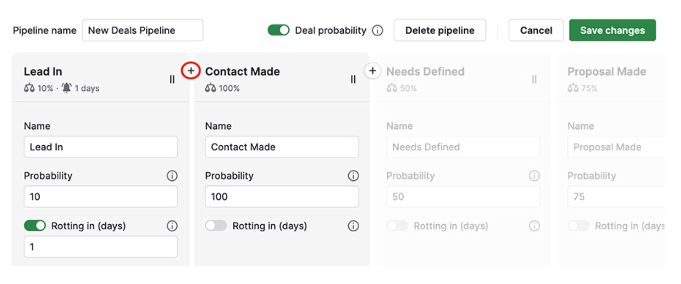Click Lead In Rotting info icon
The width and height of the screenshot is (681, 284).
(172, 226)
